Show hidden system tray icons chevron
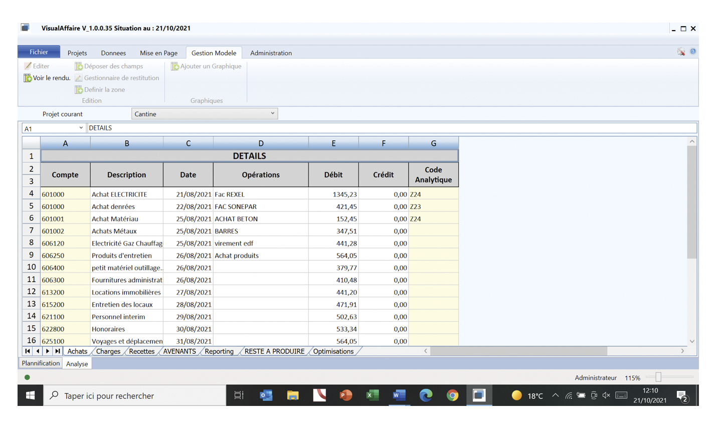This screenshot has height=428, width=718. (556, 395)
